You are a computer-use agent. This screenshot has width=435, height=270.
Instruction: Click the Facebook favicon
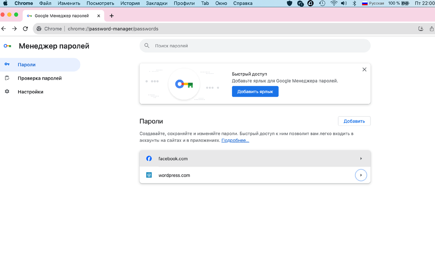coord(149,159)
